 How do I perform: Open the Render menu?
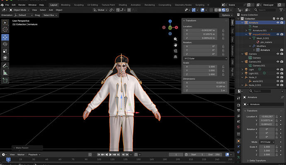pyautogui.click(x=22, y=5)
